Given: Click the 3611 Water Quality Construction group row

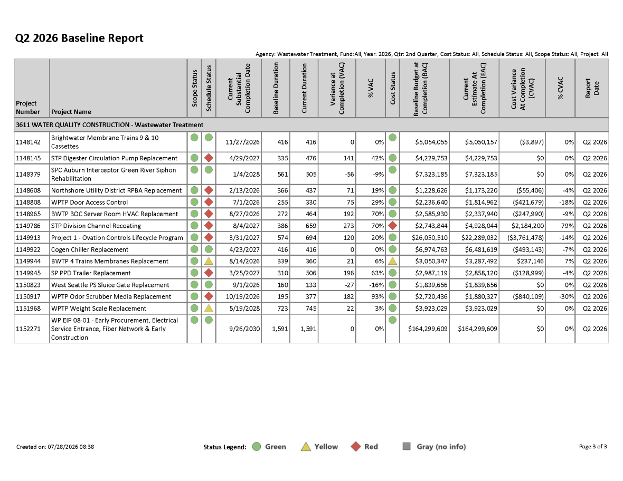Looking at the screenshot, I should pos(311,124).
